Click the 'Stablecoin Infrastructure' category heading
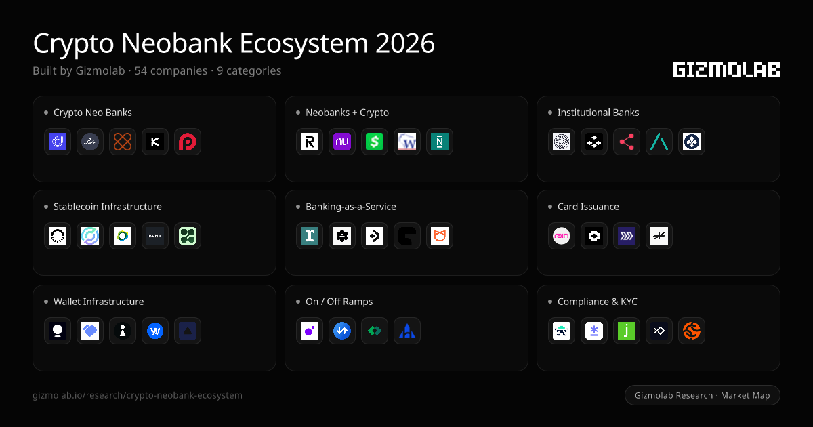Viewport: 813px width, 427px height. tap(108, 207)
